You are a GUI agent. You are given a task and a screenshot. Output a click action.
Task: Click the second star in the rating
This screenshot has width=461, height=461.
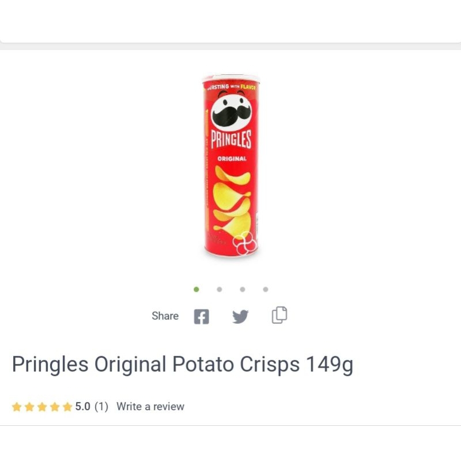click(30, 406)
